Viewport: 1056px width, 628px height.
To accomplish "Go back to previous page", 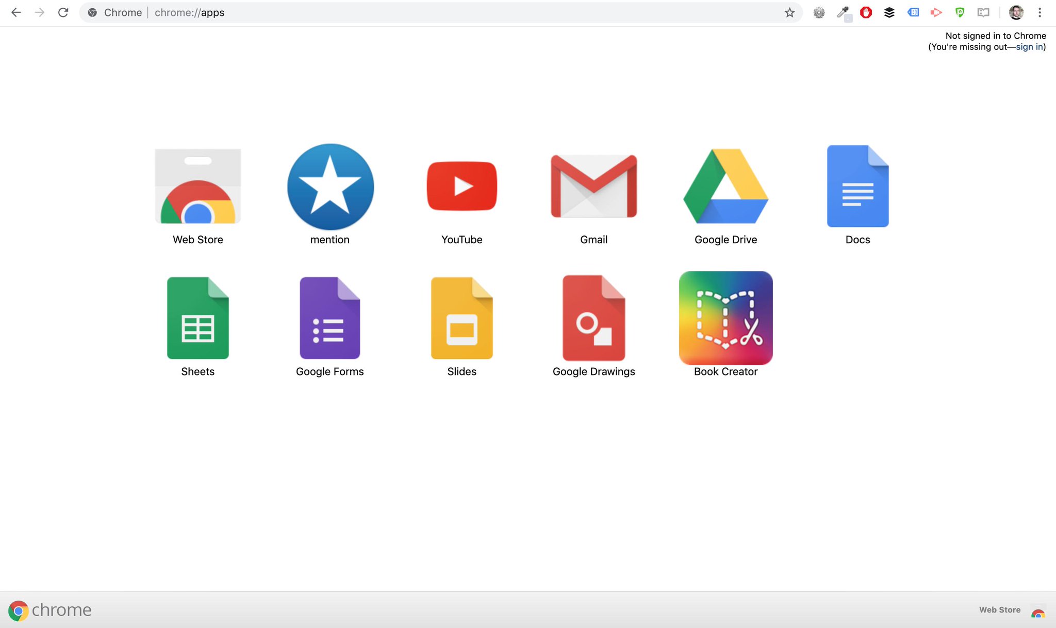I will [x=16, y=13].
